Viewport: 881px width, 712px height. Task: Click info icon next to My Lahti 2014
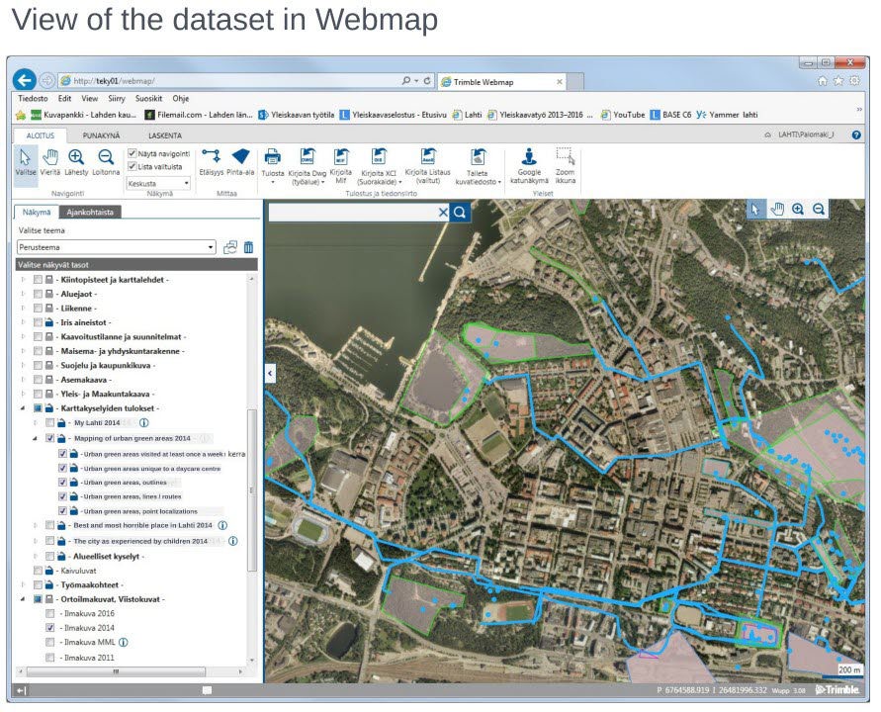(x=143, y=422)
